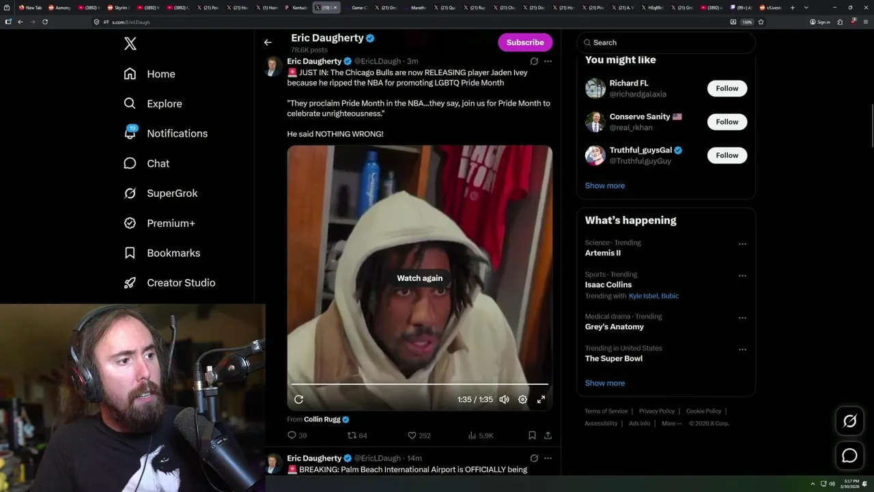Open the Artemis II trending topic
This screenshot has height=492, width=874.
pos(603,253)
